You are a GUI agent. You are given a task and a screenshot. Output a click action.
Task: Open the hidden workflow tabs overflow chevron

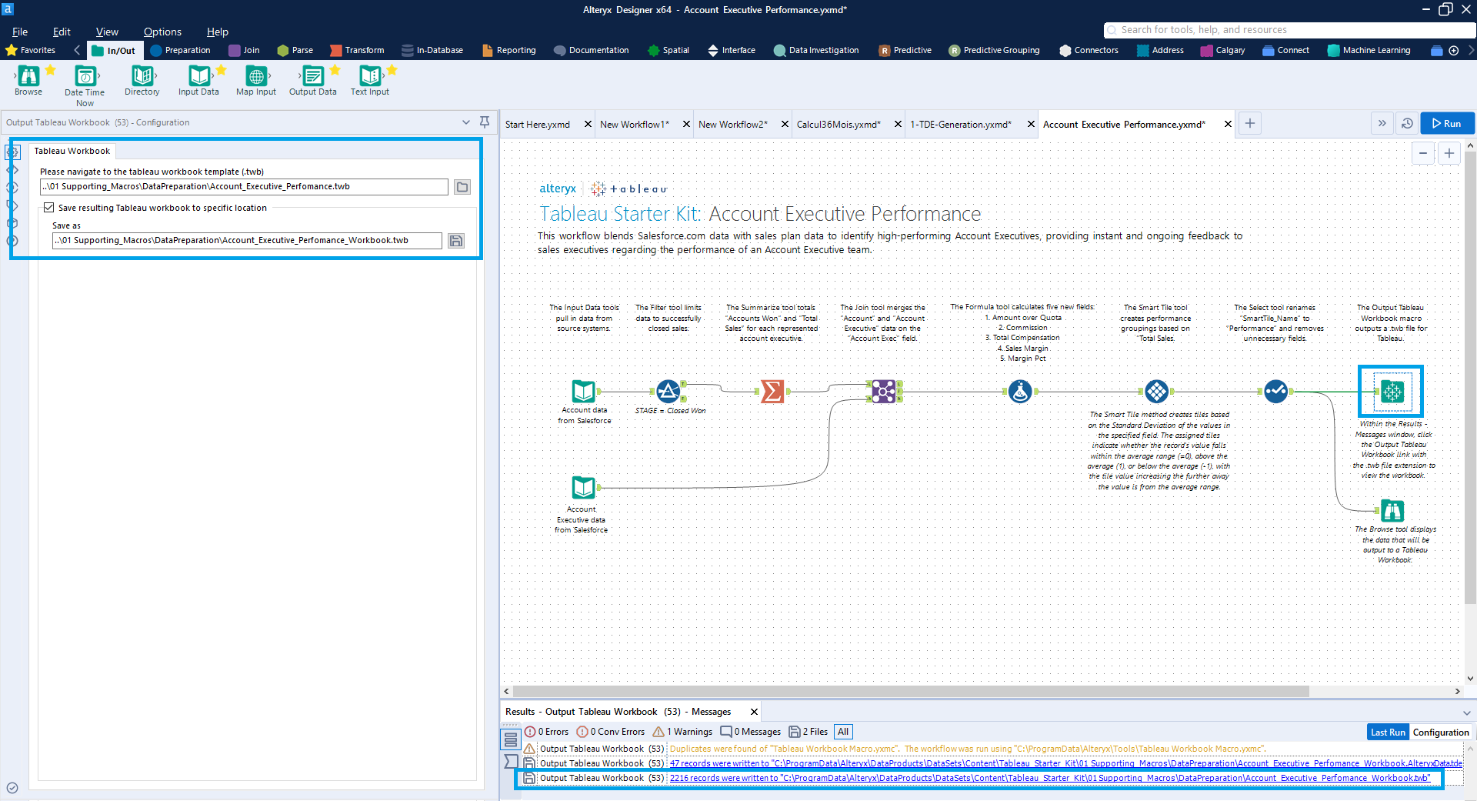click(1382, 123)
